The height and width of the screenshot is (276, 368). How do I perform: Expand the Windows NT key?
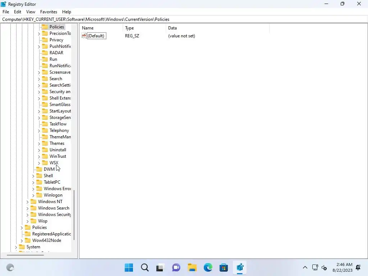point(27,202)
